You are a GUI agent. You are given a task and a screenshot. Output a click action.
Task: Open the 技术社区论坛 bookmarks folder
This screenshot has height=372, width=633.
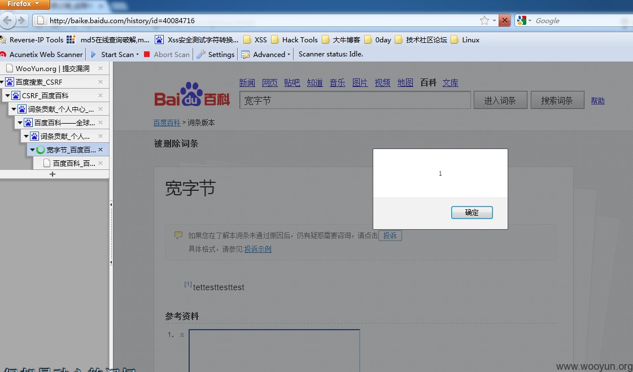(421, 40)
